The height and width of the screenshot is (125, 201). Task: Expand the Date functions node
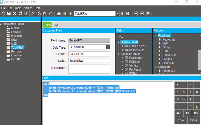(160, 51)
